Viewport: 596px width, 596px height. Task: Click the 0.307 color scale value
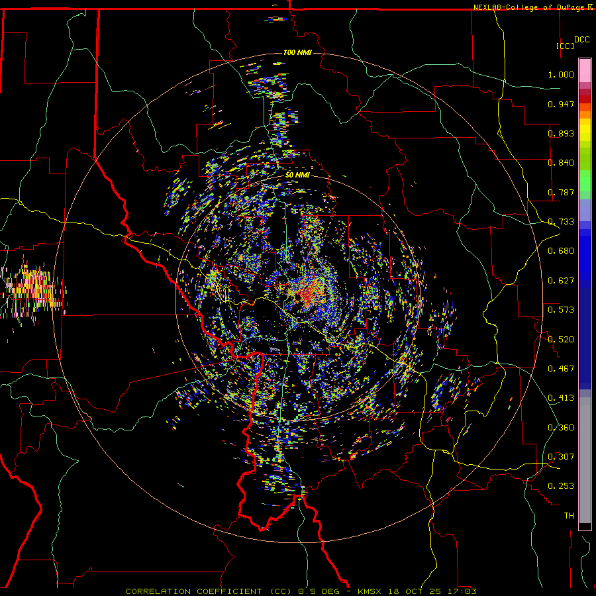coord(561,457)
